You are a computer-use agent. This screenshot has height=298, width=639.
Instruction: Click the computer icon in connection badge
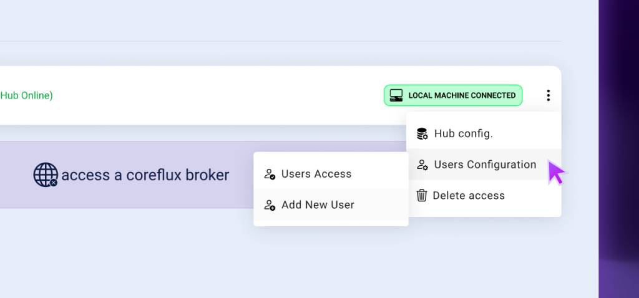(396, 95)
